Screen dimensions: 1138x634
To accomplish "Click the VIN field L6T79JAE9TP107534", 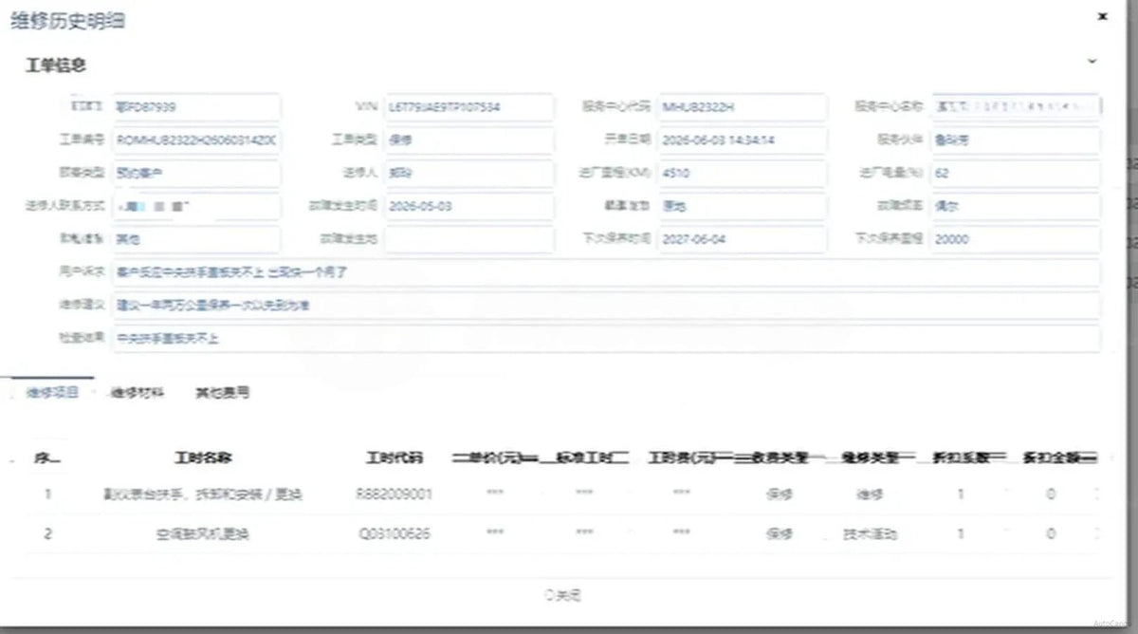I will pyautogui.click(x=468, y=107).
